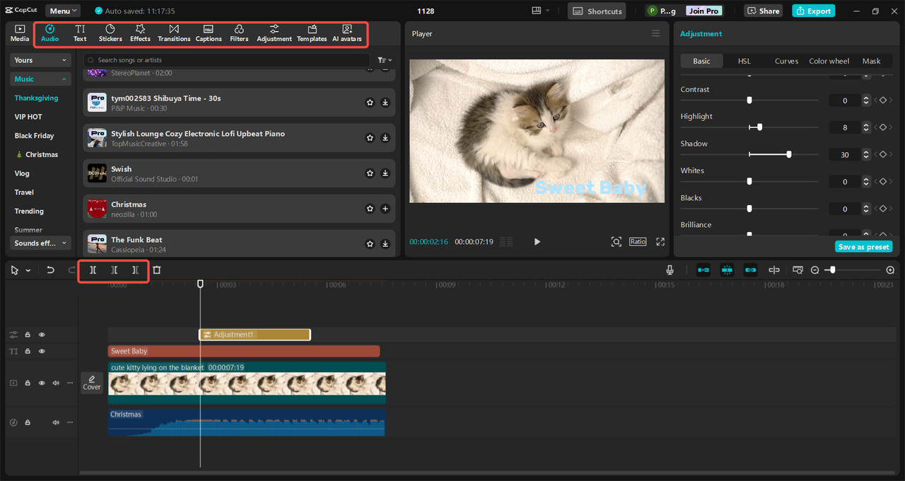This screenshot has width=905, height=481.
Task: Open the Color wheel tab
Action: point(829,61)
